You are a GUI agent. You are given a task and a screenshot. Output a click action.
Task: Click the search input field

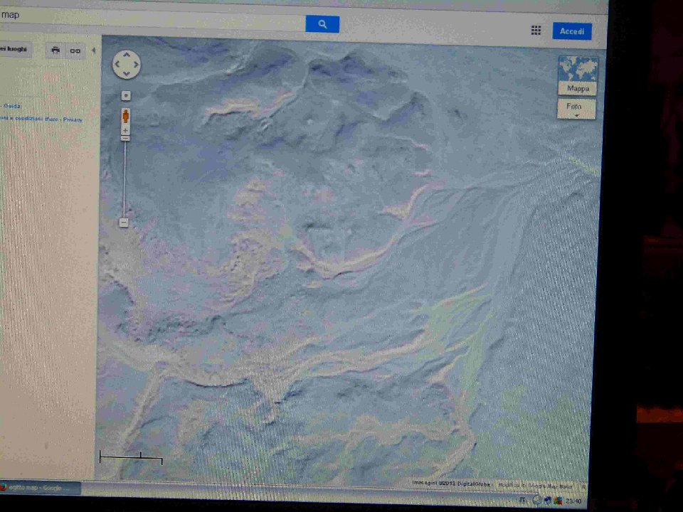pyautogui.click(x=152, y=20)
